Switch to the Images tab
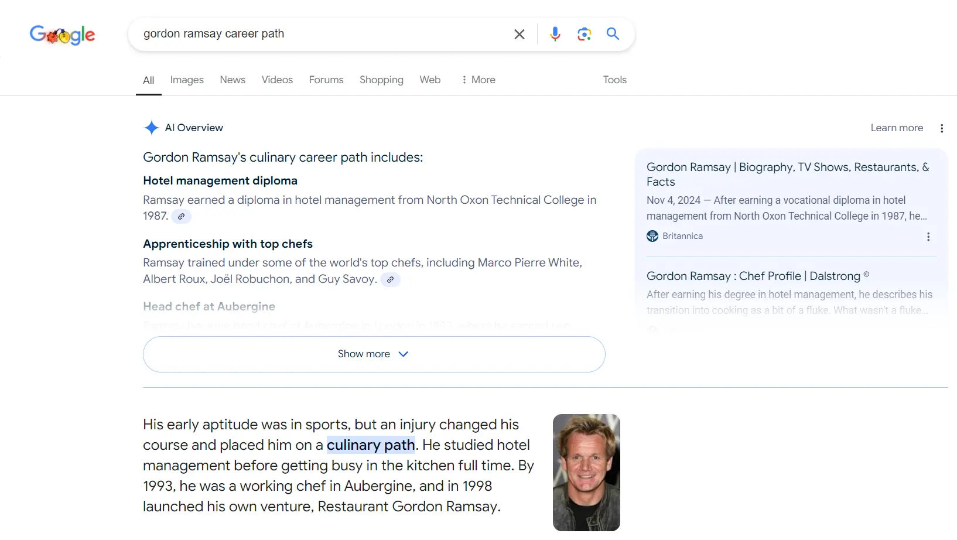 pos(187,80)
